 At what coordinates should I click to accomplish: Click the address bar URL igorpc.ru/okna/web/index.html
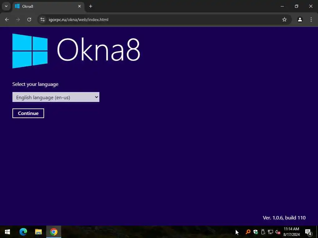coord(79,20)
